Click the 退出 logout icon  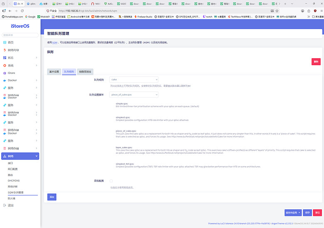pos(5,205)
